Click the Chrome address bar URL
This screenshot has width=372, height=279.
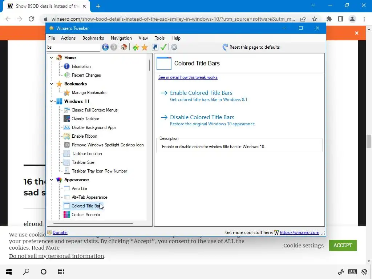coord(173,19)
